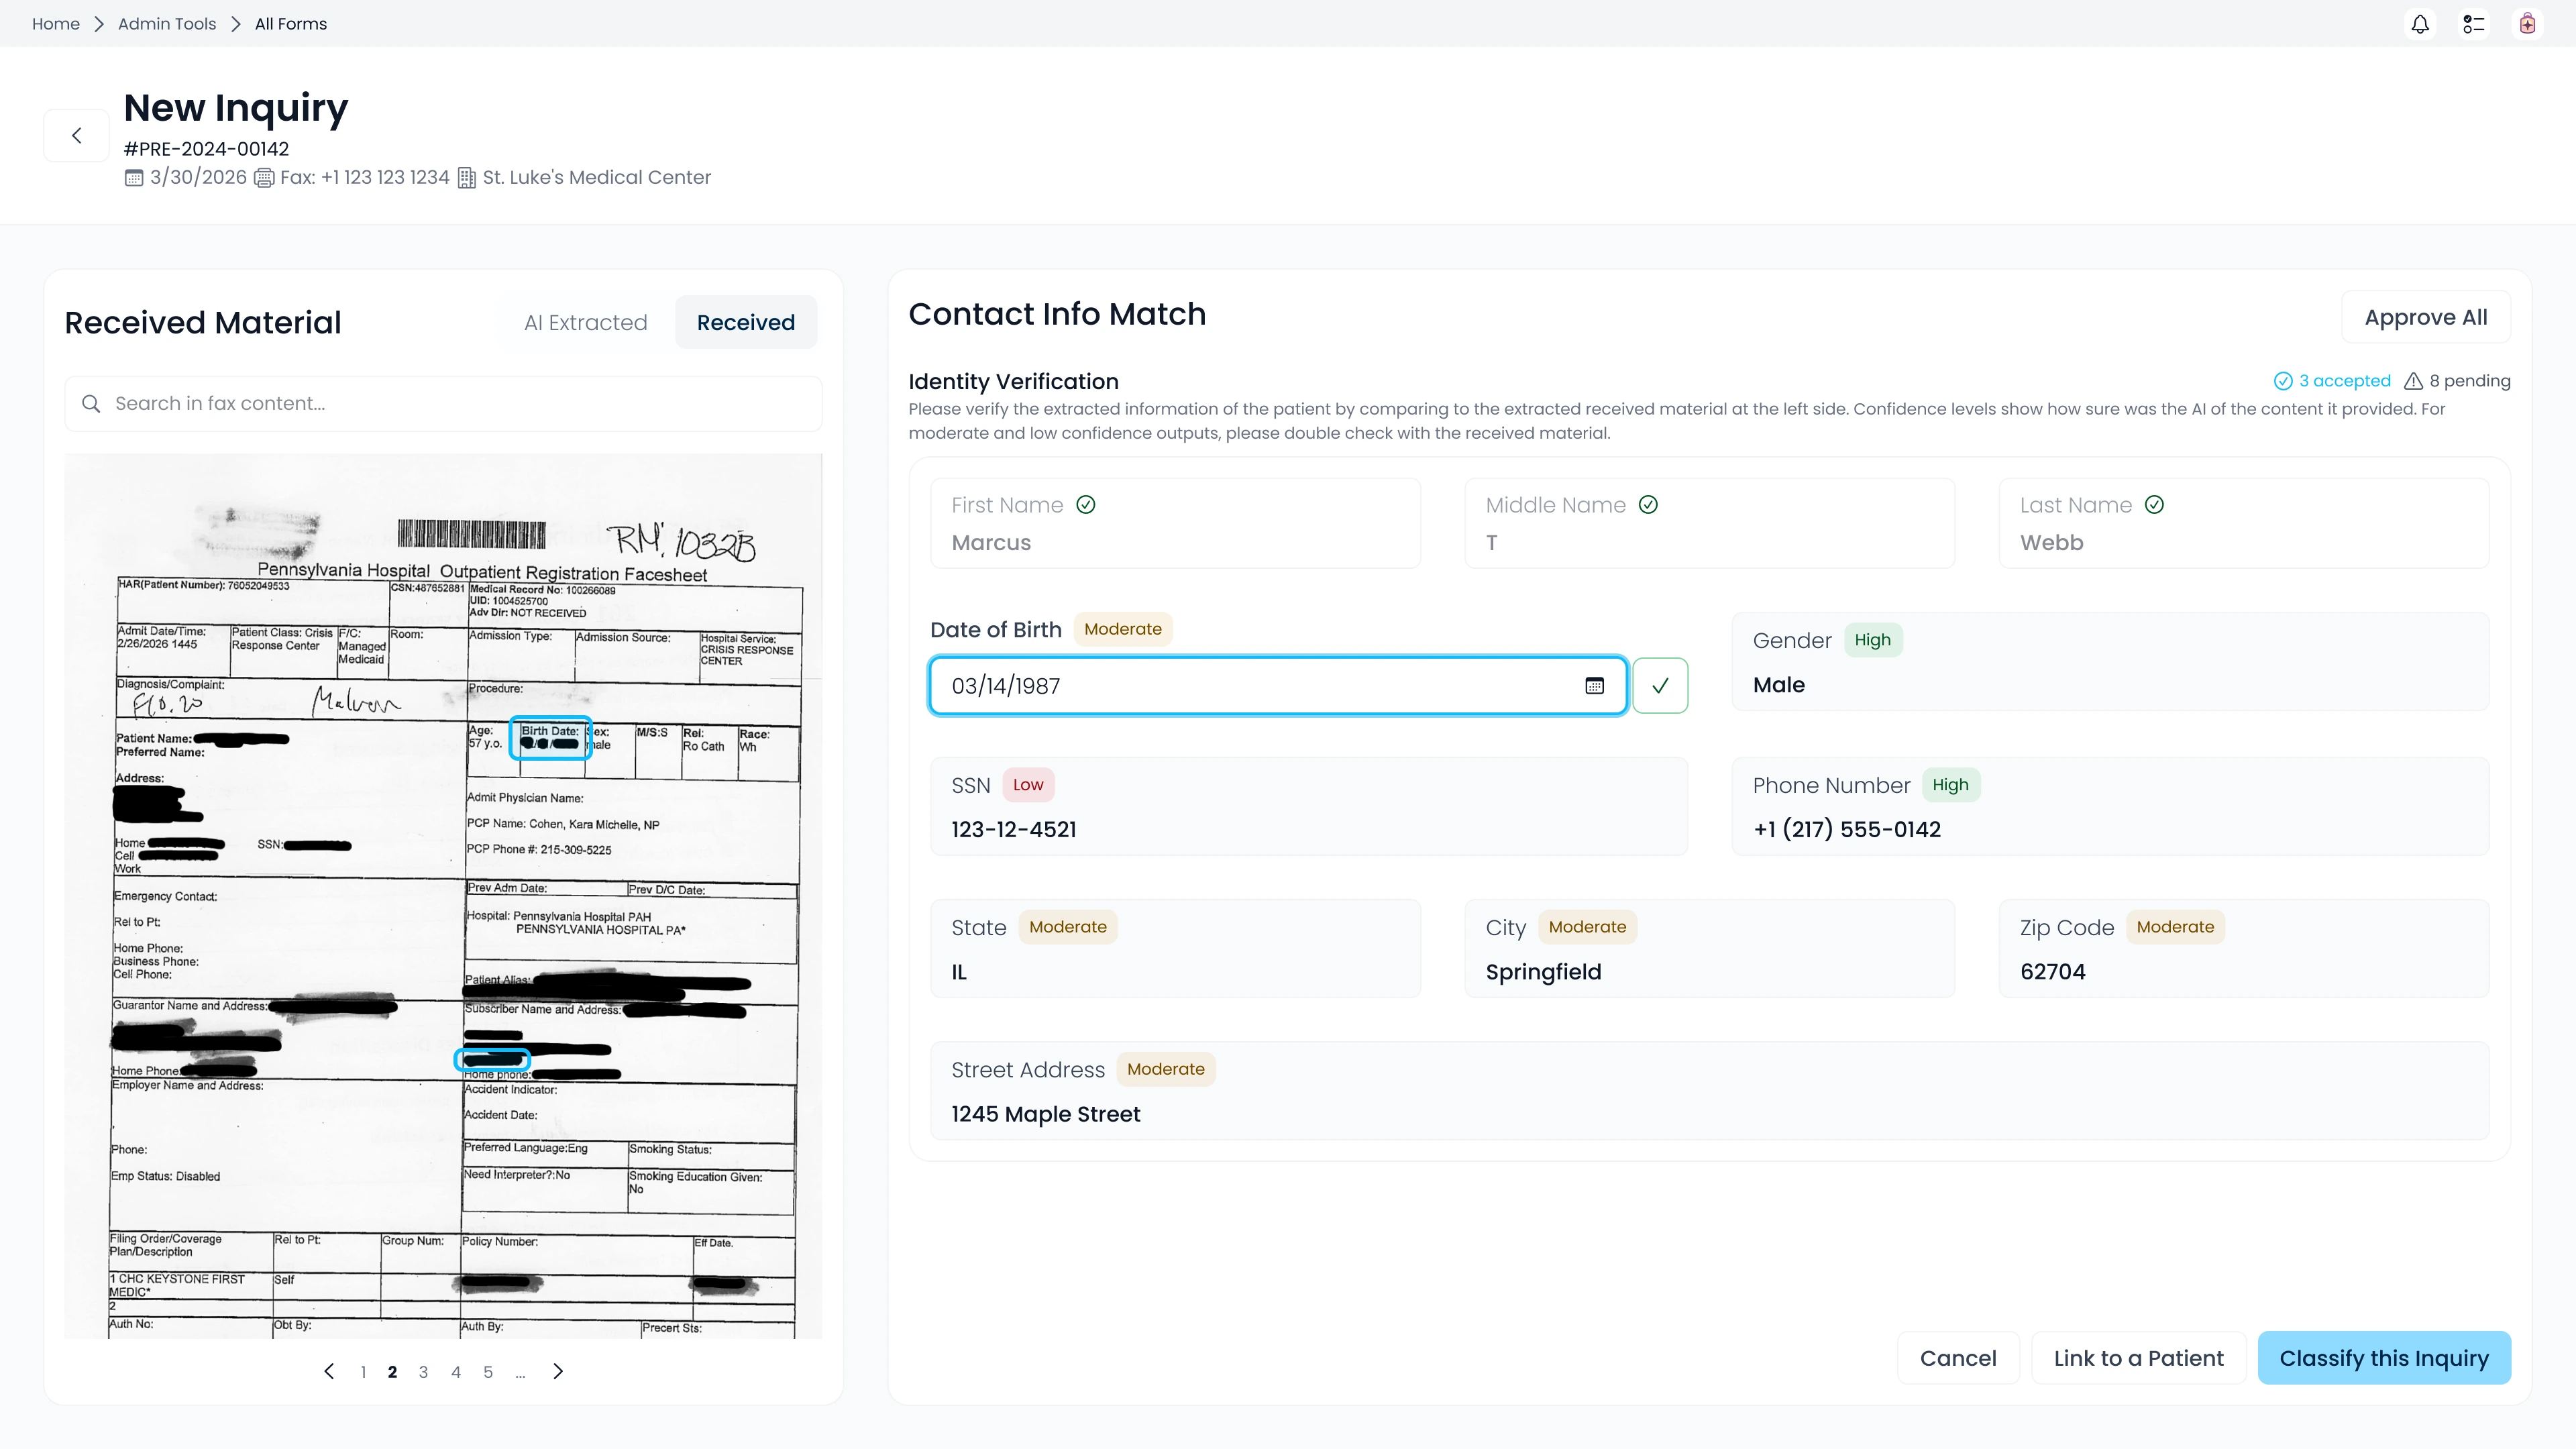Click the Middle Name verified check icon
2576x1449 pixels.
click(1649, 505)
